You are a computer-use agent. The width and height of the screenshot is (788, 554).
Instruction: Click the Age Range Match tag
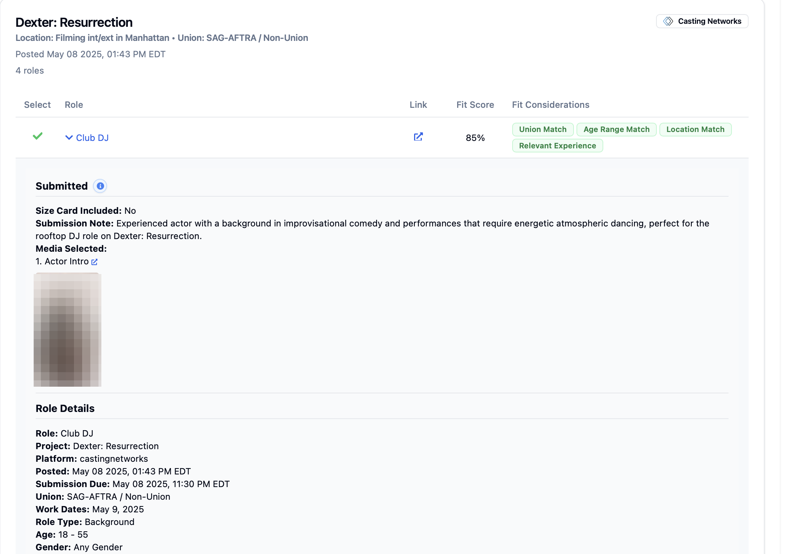pos(616,129)
